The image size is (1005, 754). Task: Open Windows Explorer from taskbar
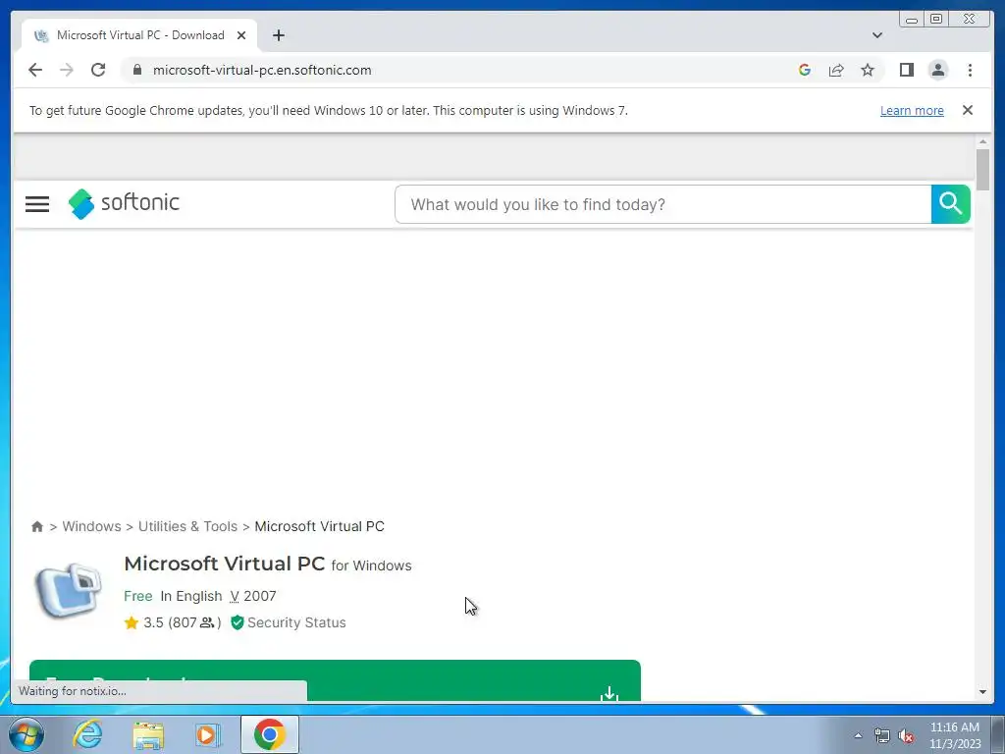click(x=148, y=734)
